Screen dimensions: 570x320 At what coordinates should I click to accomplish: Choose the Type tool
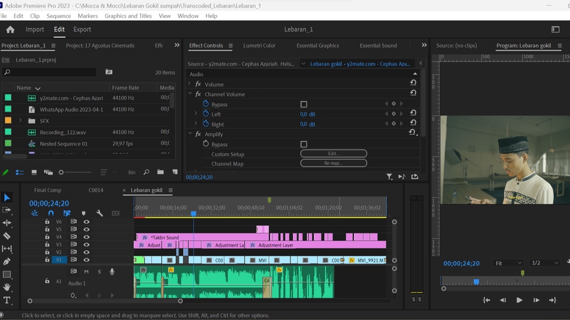point(7,300)
